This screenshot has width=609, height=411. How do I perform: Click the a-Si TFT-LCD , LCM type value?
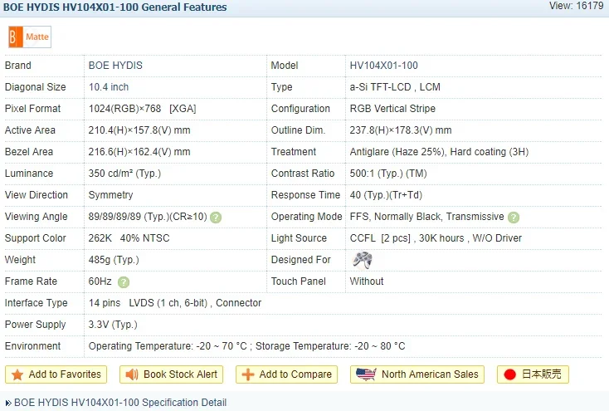click(395, 87)
